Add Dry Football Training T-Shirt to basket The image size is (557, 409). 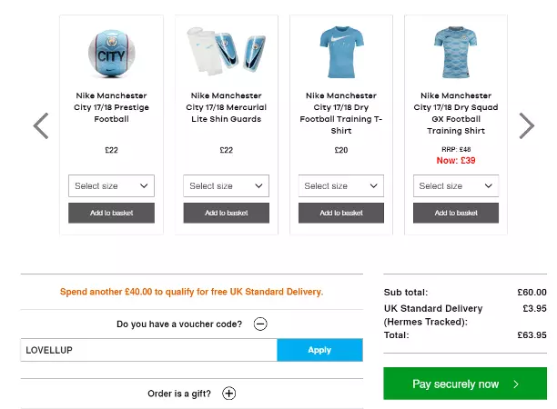[341, 213]
